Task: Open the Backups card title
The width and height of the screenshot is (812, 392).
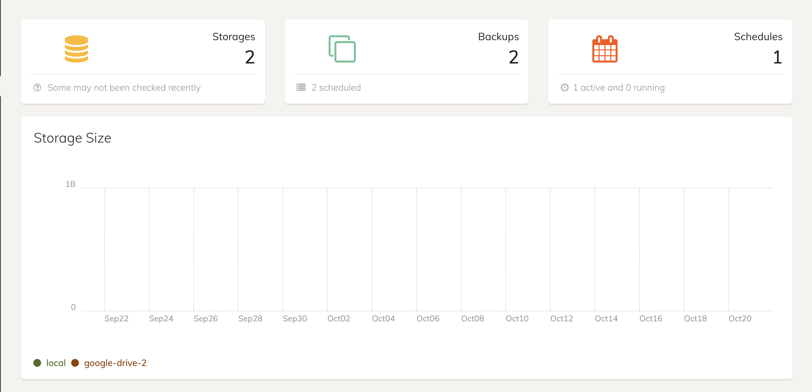Action: 498,37
